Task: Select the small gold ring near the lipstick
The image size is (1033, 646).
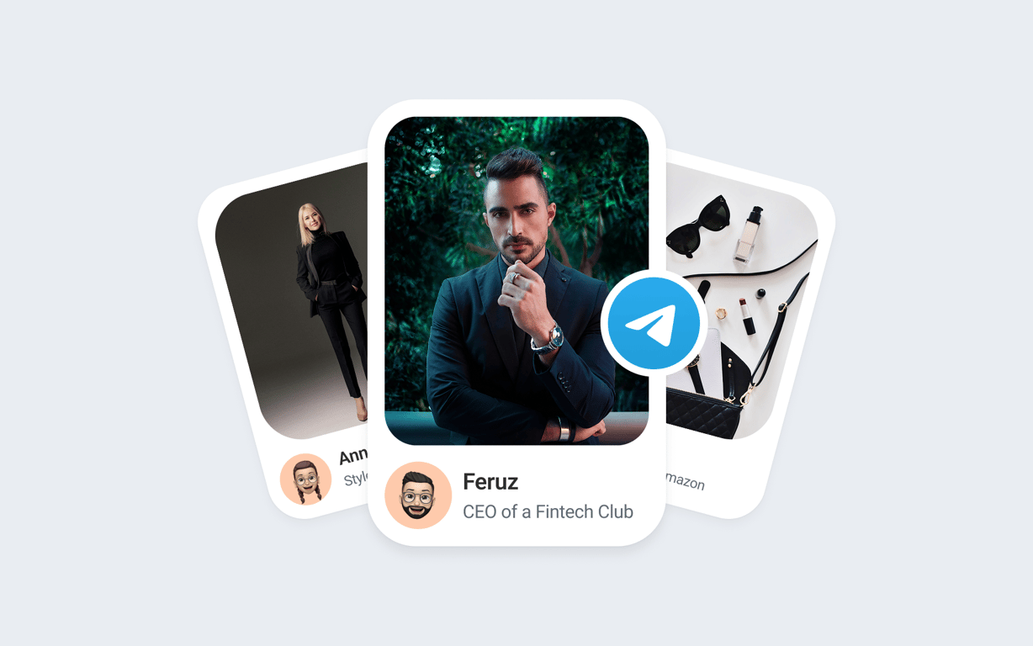Action: coord(721,313)
